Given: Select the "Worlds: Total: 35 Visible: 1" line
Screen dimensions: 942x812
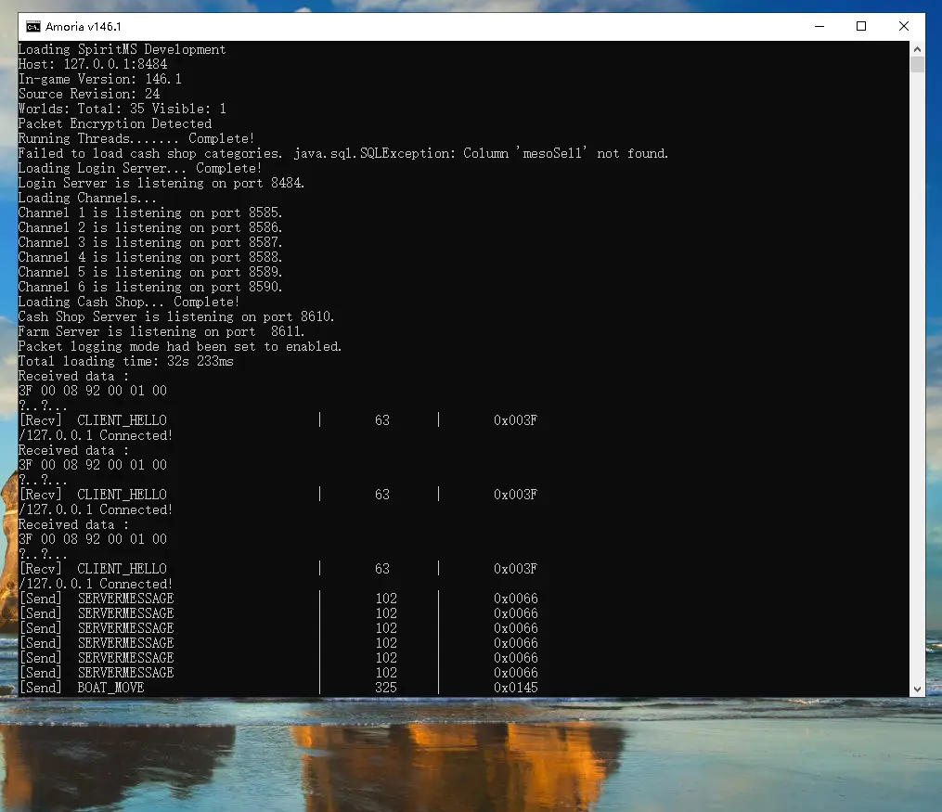Looking at the screenshot, I should (122, 109).
